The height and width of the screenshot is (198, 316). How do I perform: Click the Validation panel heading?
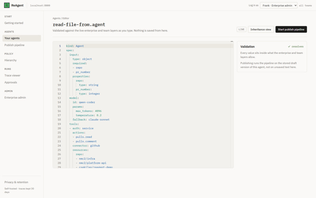coord(247,47)
